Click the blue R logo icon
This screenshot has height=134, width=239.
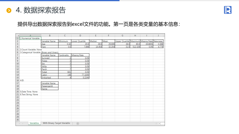tap(228, 10)
